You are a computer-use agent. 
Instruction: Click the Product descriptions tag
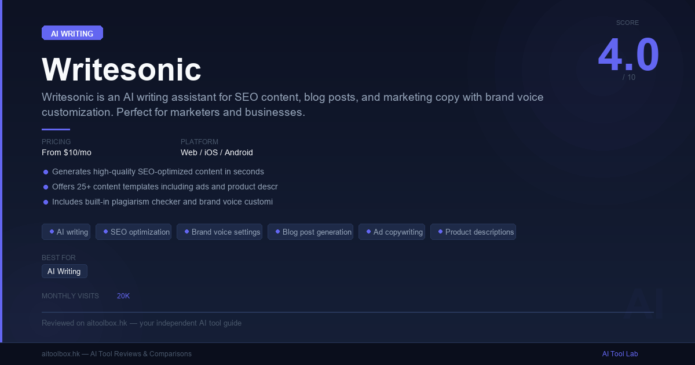tap(473, 232)
